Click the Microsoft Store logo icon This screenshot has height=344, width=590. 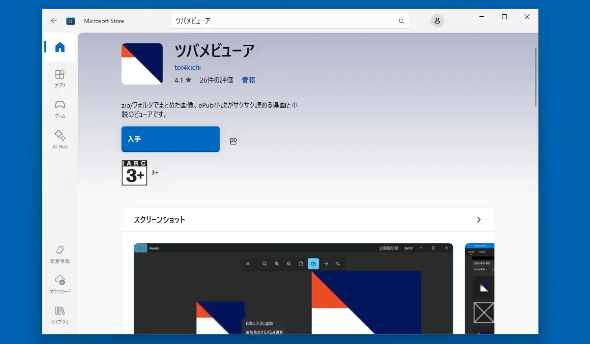click(x=71, y=21)
